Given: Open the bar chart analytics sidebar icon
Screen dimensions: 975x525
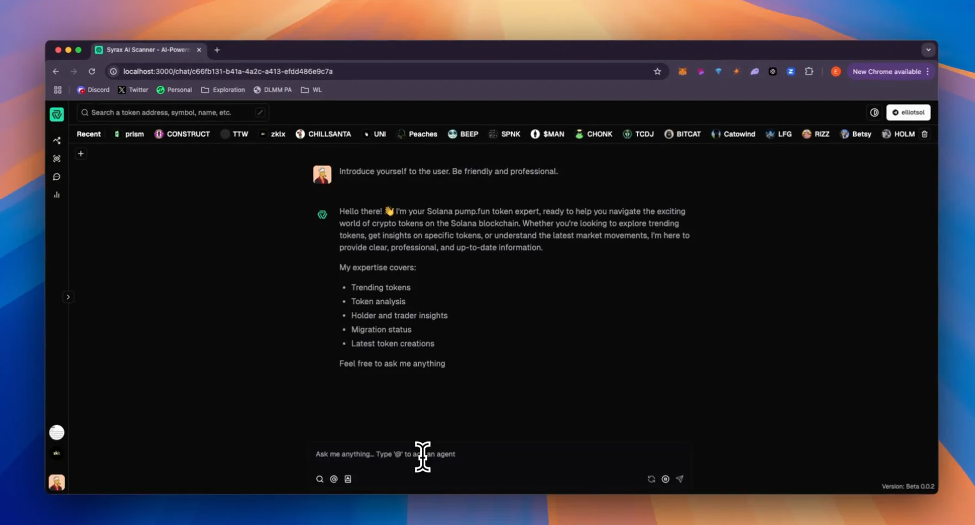Looking at the screenshot, I should pos(57,195).
